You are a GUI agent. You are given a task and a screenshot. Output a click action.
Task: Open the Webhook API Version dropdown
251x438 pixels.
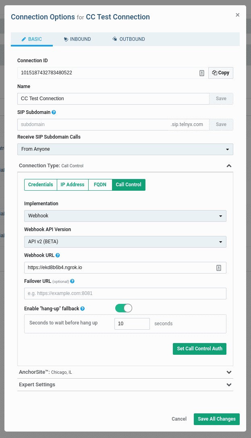125,242
